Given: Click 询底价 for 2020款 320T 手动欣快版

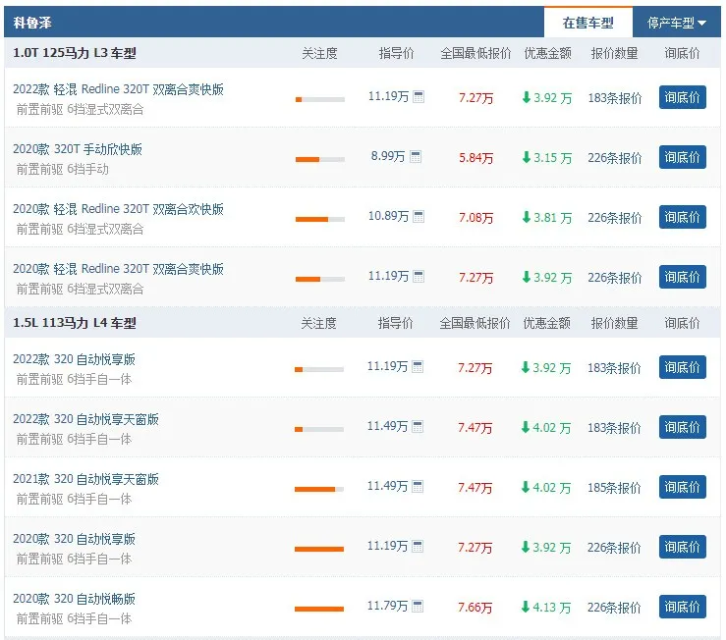Looking at the screenshot, I should pyautogui.click(x=683, y=157).
